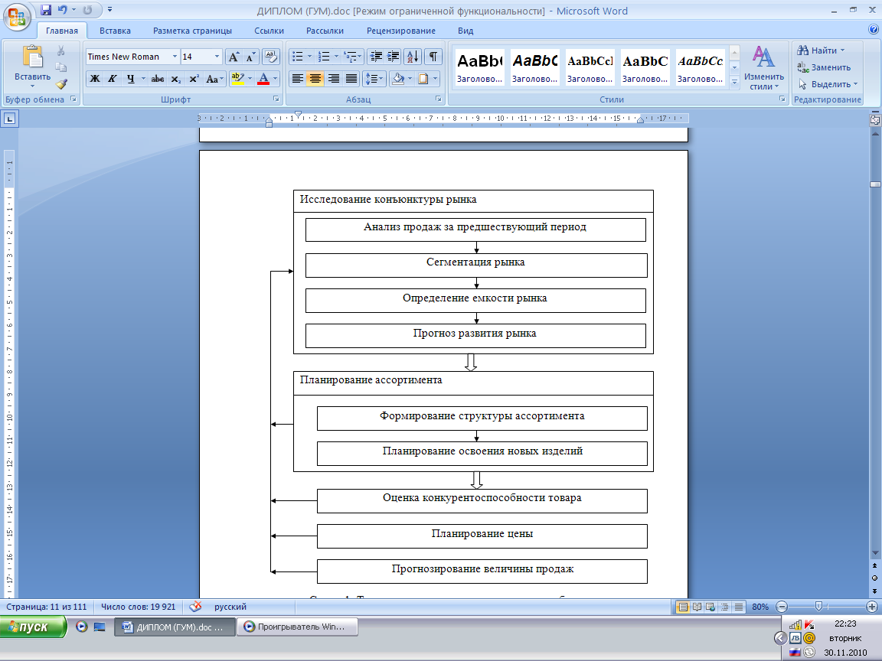Viewport: 882px width, 661px height.
Task: Open the Рассылки tab
Action: point(325,31)
